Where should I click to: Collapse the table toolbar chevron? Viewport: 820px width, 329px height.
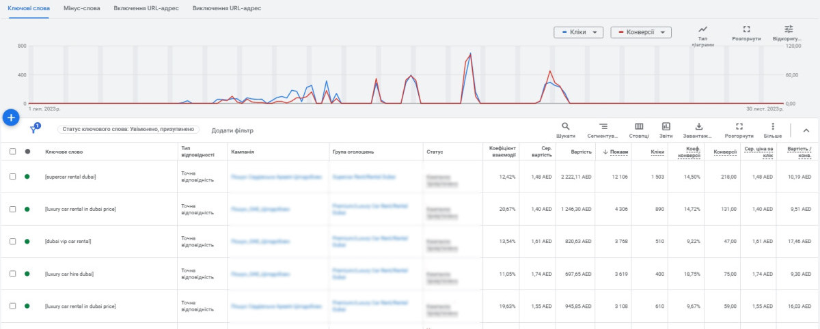pos(806,130)
